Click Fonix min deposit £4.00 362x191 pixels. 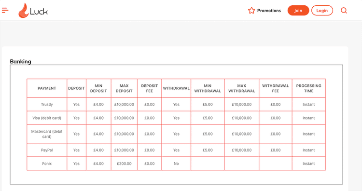pyautogui.click(x=98, y=164)
